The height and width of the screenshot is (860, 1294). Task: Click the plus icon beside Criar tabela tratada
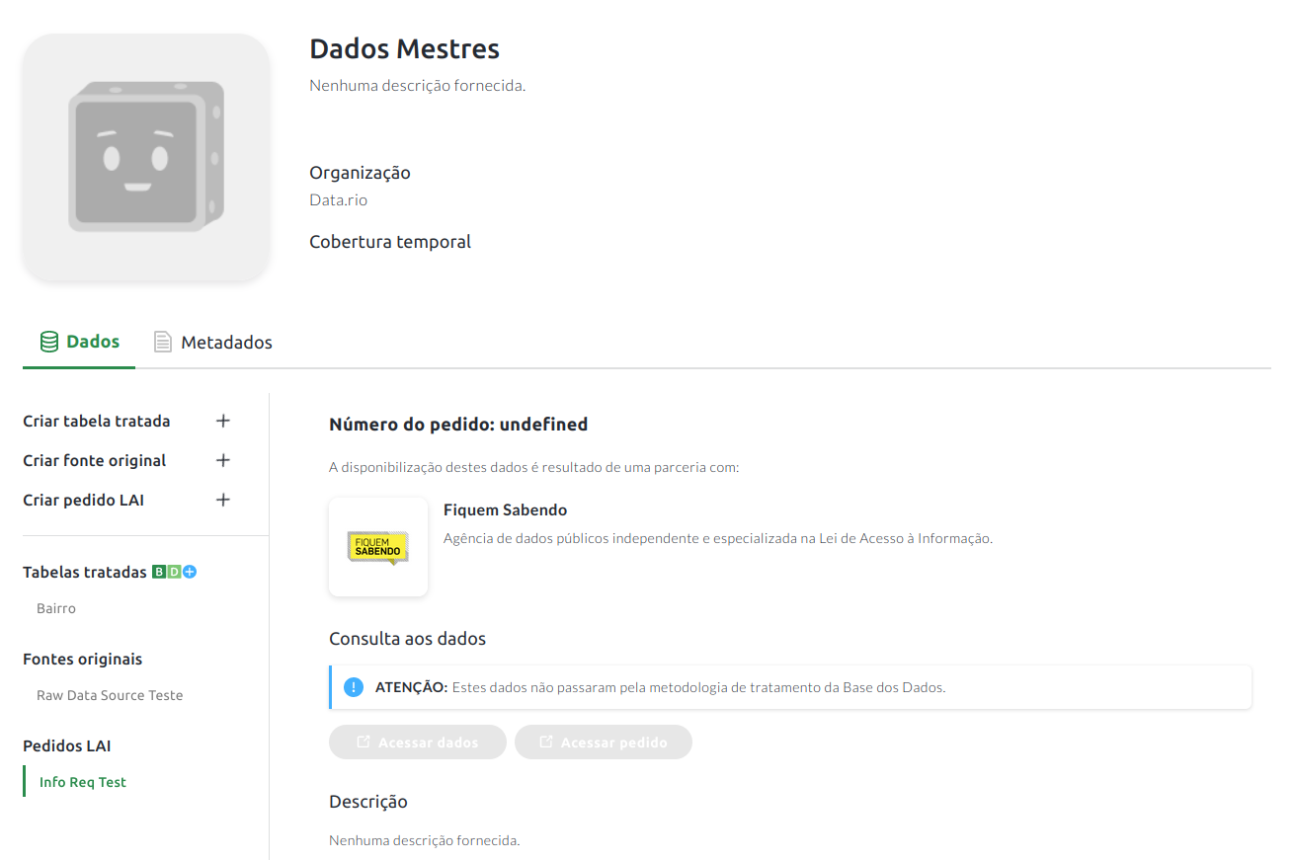(223, 421)
